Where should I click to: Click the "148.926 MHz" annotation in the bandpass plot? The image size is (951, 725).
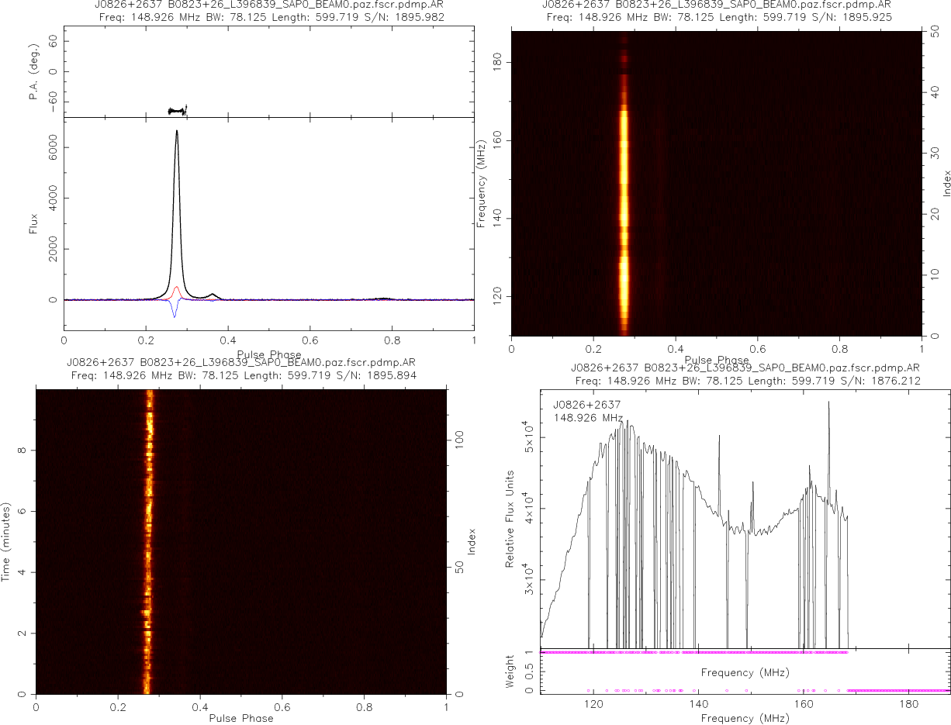[588, 418]
